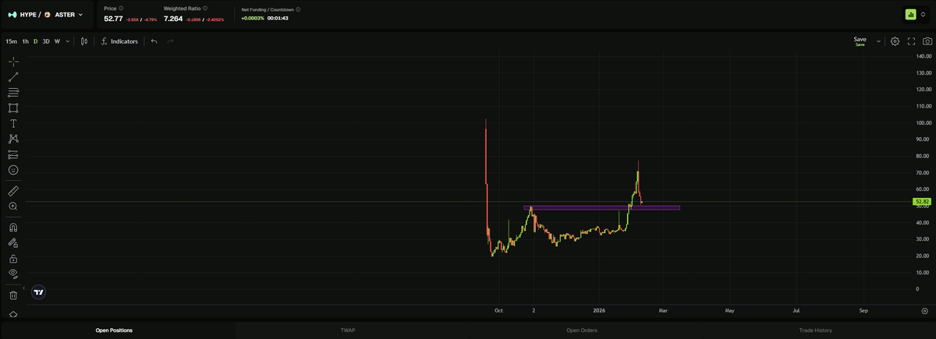The width and height of the screenshot is (936, 339).
Task: Expand the layout selector up-down arrows
Action: [x=923, y=14]
